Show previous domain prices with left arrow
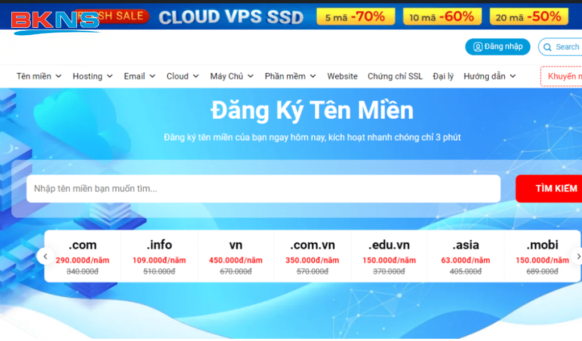582x341 pixels. [x=45, y=256]
